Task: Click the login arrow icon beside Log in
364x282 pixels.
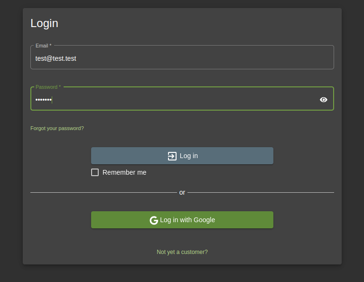Action: click(172, 156)
